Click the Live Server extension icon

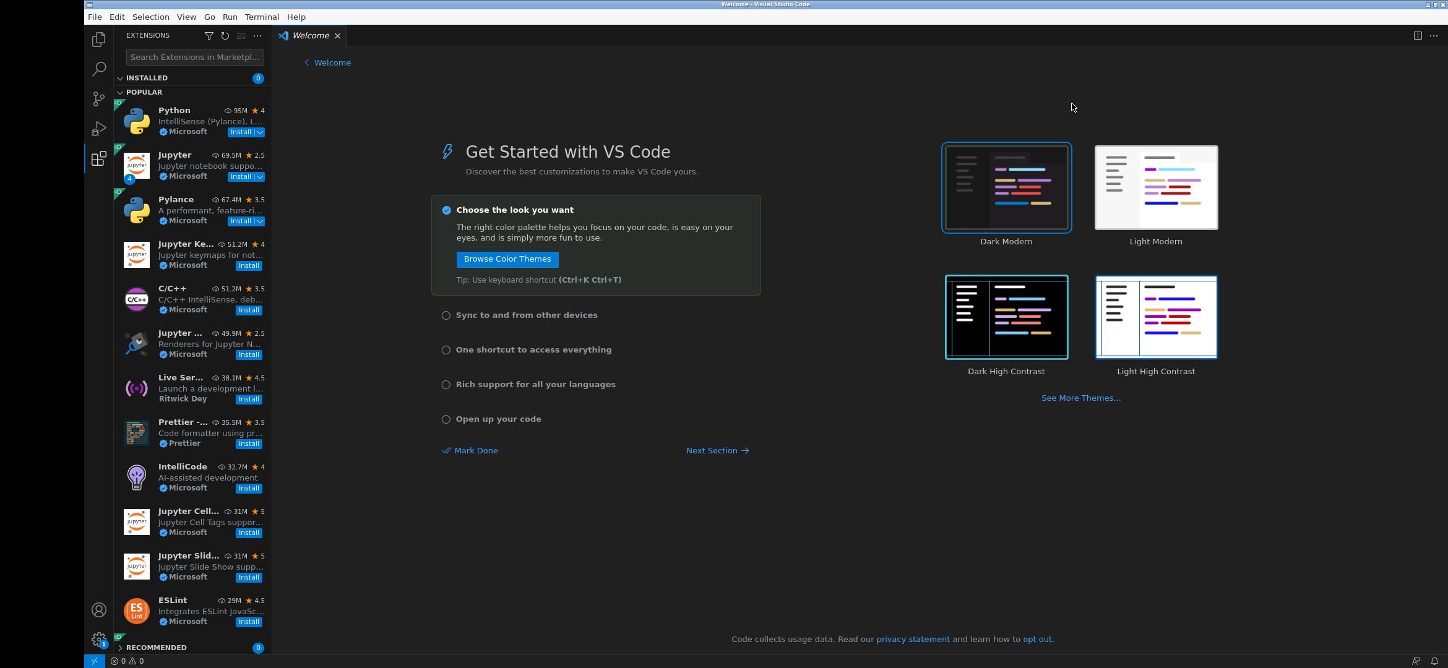click(x=136, y=388)
